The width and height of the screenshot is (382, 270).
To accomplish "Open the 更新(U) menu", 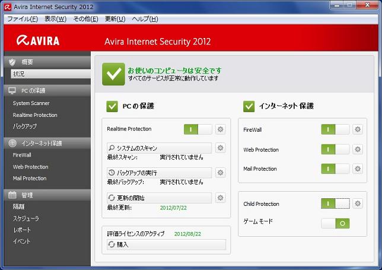I will click(x=115, y=19).
